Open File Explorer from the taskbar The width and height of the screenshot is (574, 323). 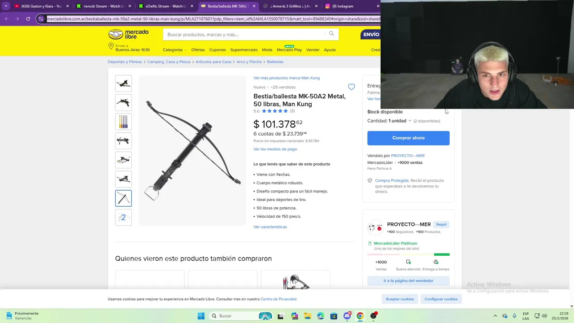pos(307,316)
